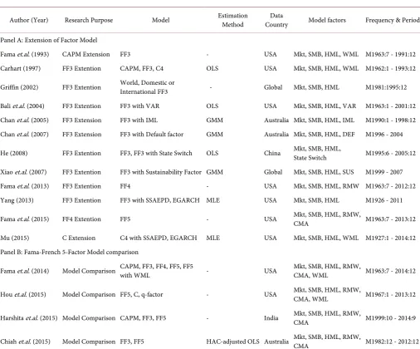The height and width of the screenshot is (349, 420).
Task: Click the 'Xiao et.al. (2007)' author cell
Action: pos(23,172)
